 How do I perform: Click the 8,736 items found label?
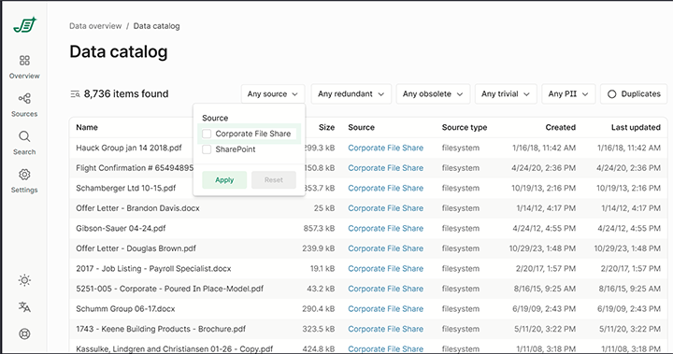(x=126, y=94)
